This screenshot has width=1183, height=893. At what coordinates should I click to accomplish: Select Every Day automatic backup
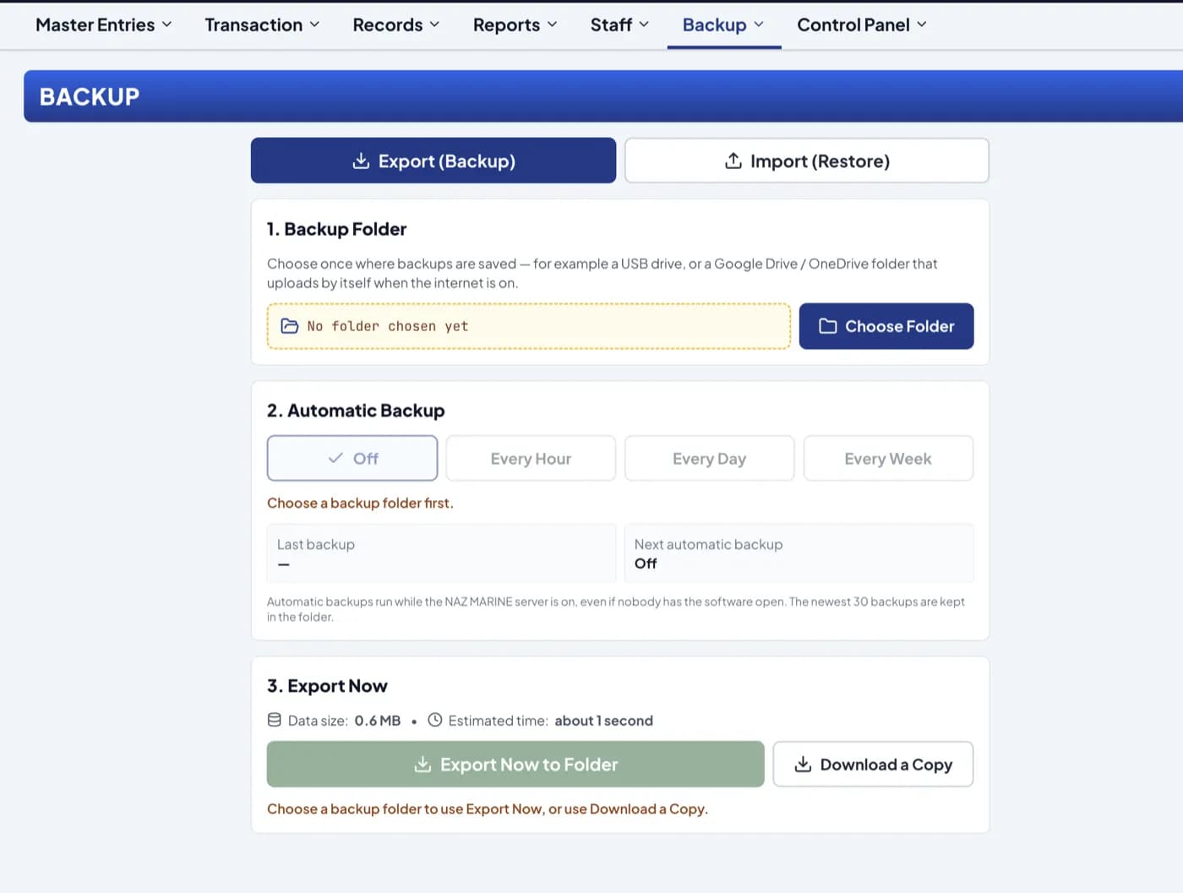pyautogui.click(x=710, y=458)
